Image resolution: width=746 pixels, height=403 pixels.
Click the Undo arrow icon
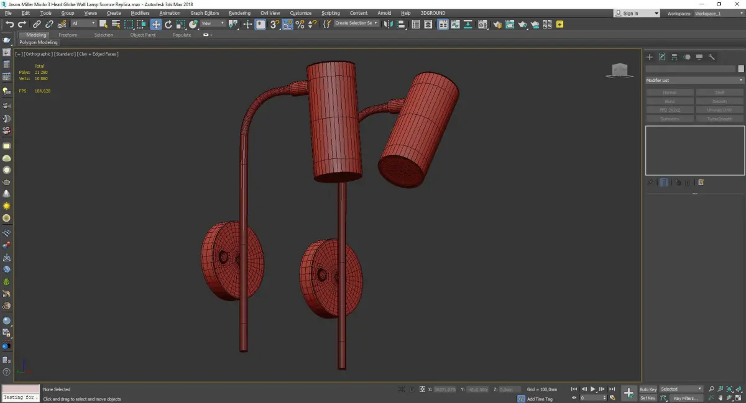pyautogui.click(x=9, y=24)
